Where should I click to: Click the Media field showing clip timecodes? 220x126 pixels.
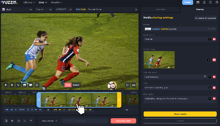pos(180,29)
